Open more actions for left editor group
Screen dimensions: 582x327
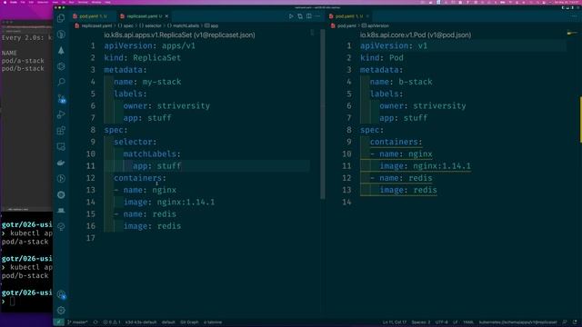317,16
